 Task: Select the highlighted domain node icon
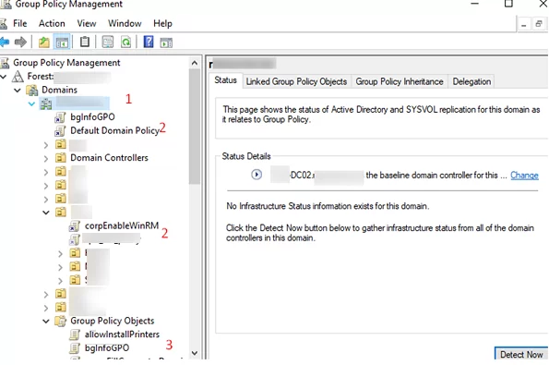46,103
